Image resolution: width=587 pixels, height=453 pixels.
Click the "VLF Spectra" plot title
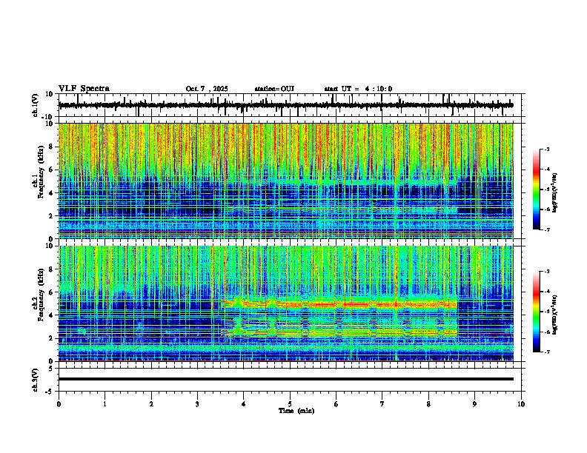[84, 89]
